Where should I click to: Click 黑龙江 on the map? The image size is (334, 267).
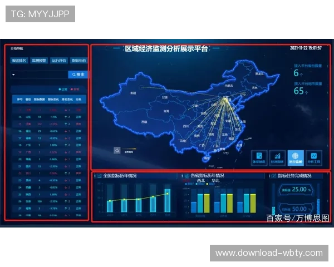(x=259, y=74)
